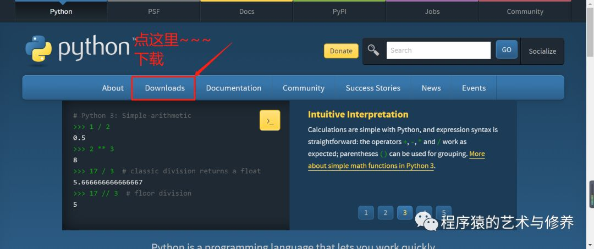Switch to slide 2

coord(385,213)
